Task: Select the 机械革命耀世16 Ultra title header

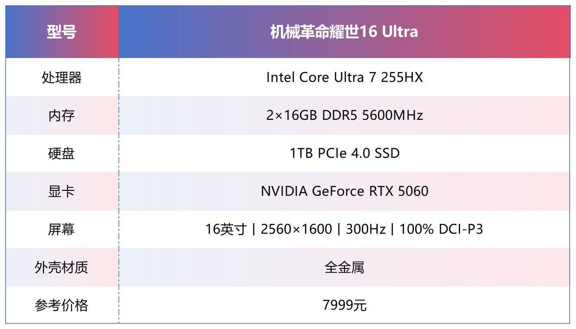Action: [344, 32]
